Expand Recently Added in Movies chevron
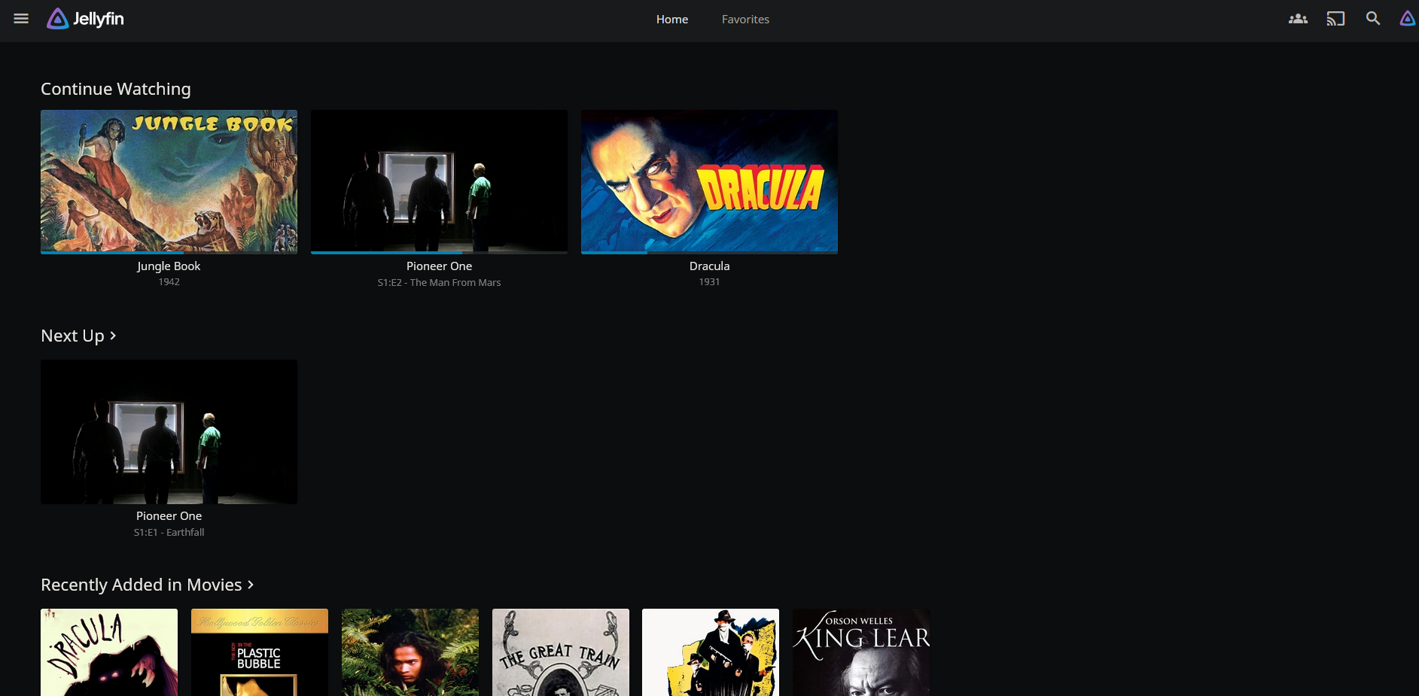Screen dimensions: 1419x696 (x=251, y=585)
